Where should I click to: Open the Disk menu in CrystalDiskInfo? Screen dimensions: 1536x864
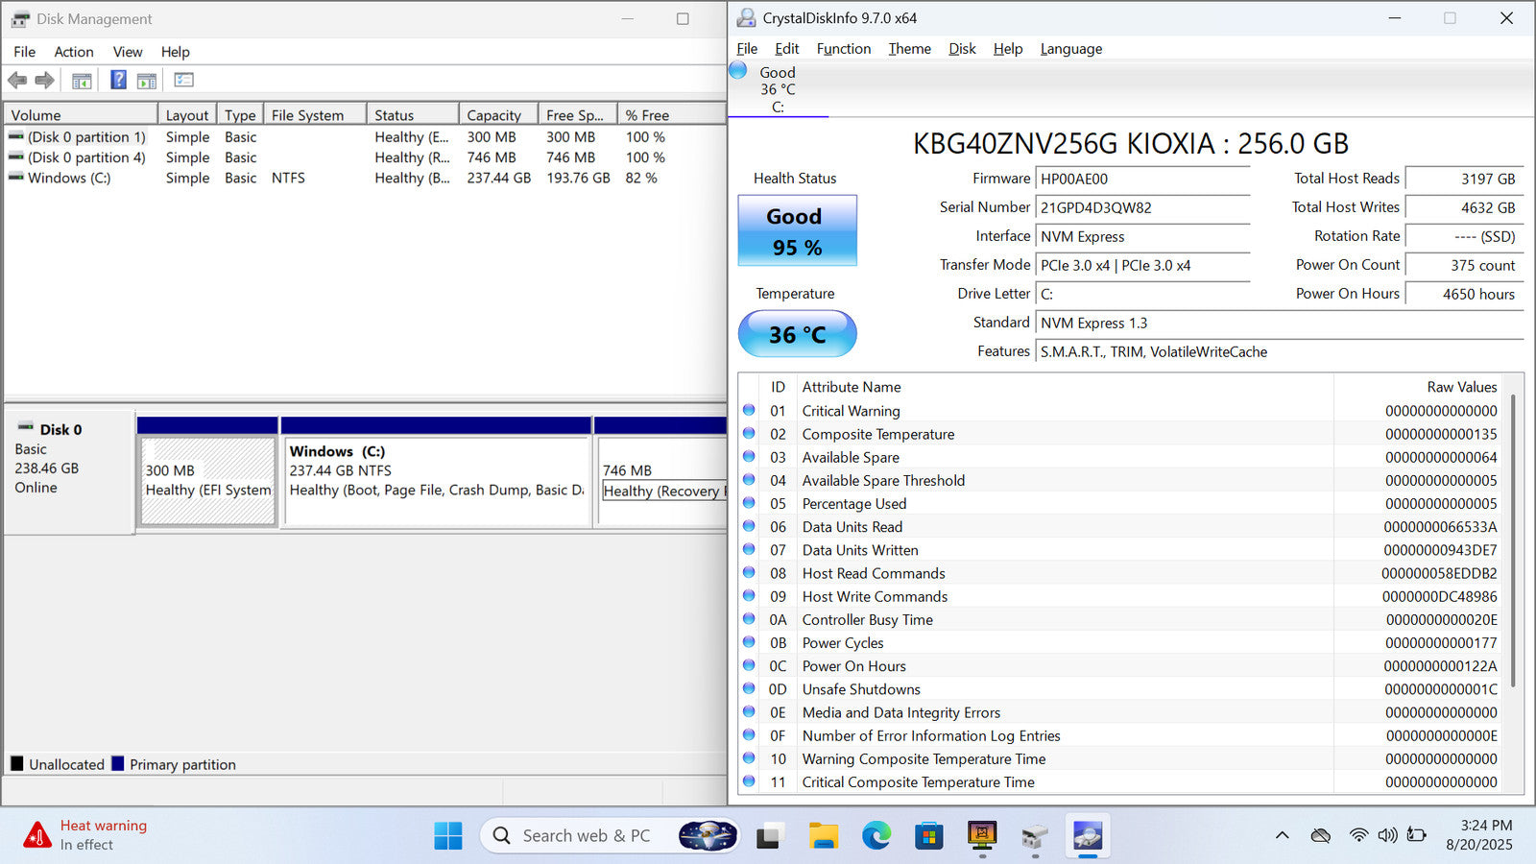[x=961, y=49]
